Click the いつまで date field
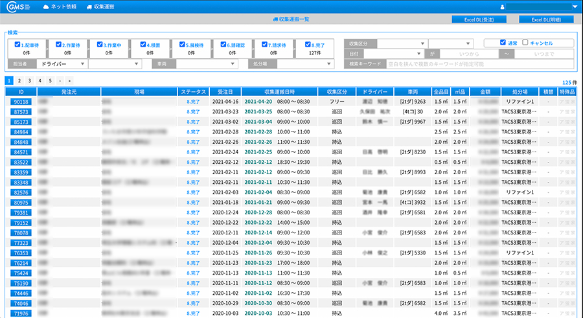The height and width of the screenshot is (318, 583). coord(544,54)
